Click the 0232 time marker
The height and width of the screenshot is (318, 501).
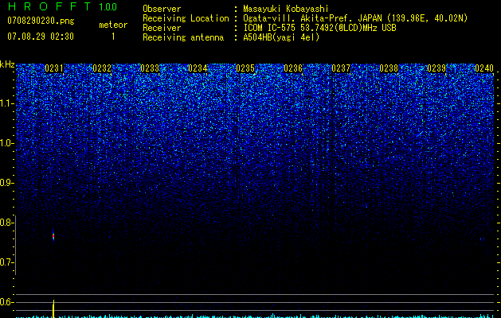tap(102, 68)
